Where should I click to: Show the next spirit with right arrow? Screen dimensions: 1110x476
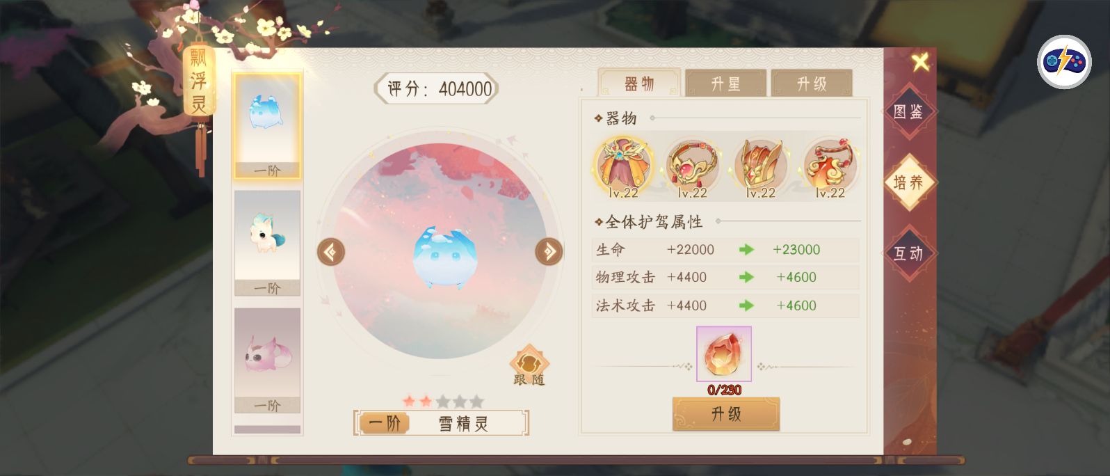[x=549, y=251]
